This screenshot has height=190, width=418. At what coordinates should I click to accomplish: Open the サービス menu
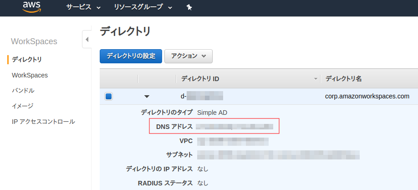[83, 7]
